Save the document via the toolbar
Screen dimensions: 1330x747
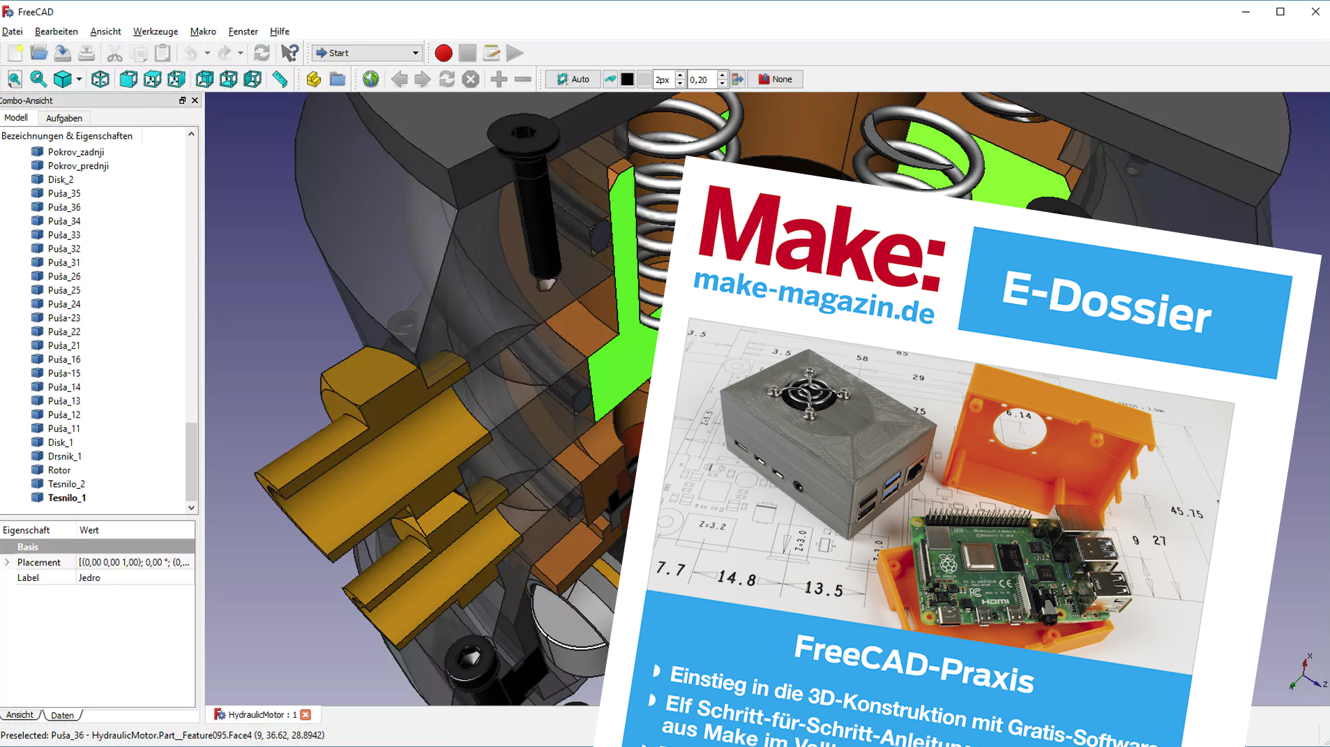click(x=63, y=53)
